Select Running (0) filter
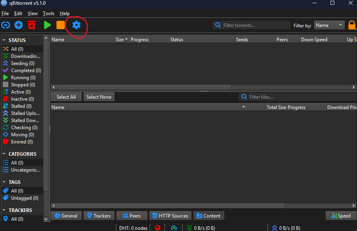Viewport: 357px width, 231px height. [22, 78]
